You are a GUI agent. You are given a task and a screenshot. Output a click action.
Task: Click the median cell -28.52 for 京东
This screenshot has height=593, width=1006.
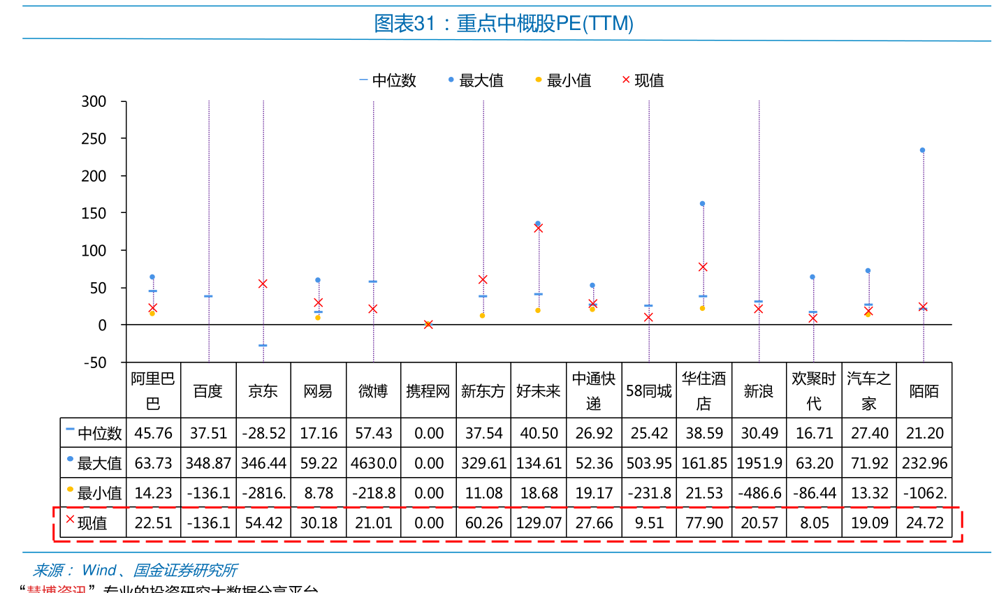pos(263,433)
